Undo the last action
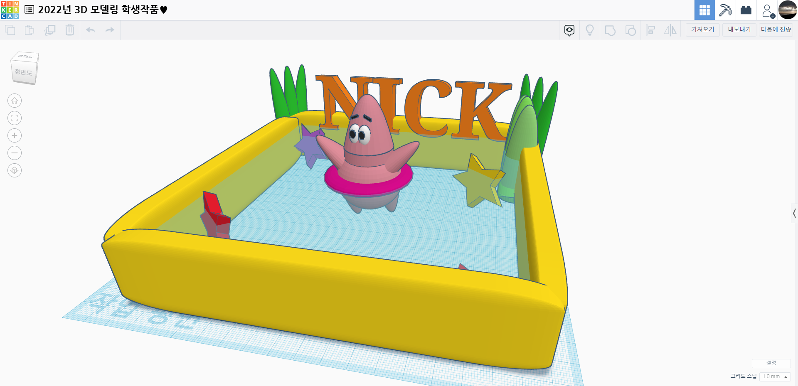 pyautogui.click(x=91, y=30)
